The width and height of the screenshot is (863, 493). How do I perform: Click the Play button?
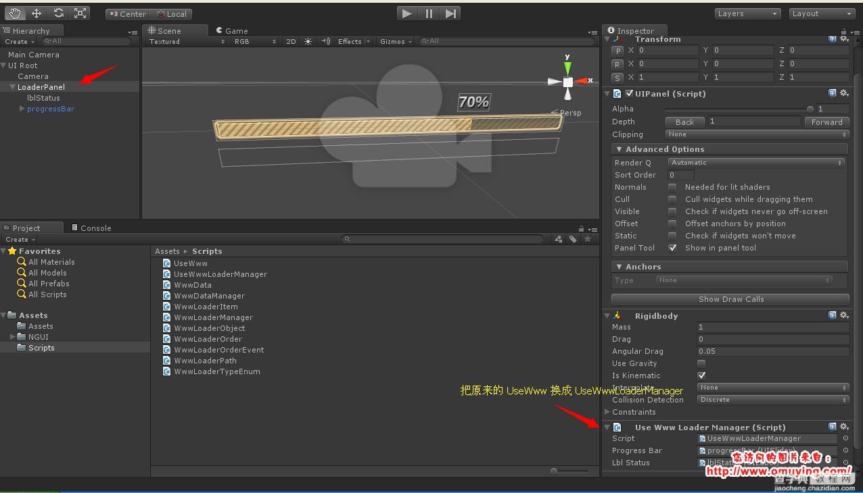click(407, 14)
